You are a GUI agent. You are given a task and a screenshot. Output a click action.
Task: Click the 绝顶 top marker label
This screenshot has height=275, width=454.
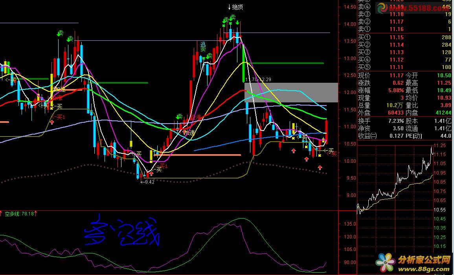(238, 7)
